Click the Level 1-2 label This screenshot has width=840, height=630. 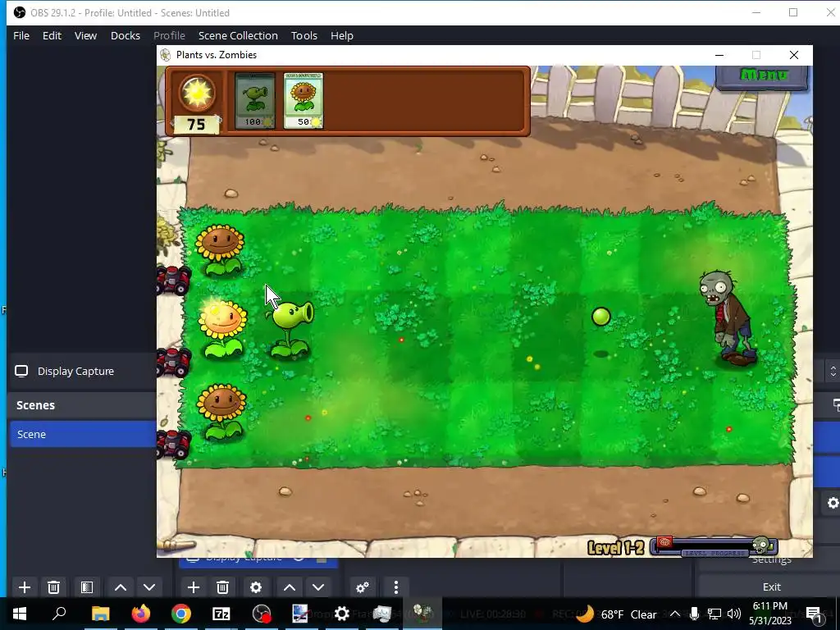(616, 547)
